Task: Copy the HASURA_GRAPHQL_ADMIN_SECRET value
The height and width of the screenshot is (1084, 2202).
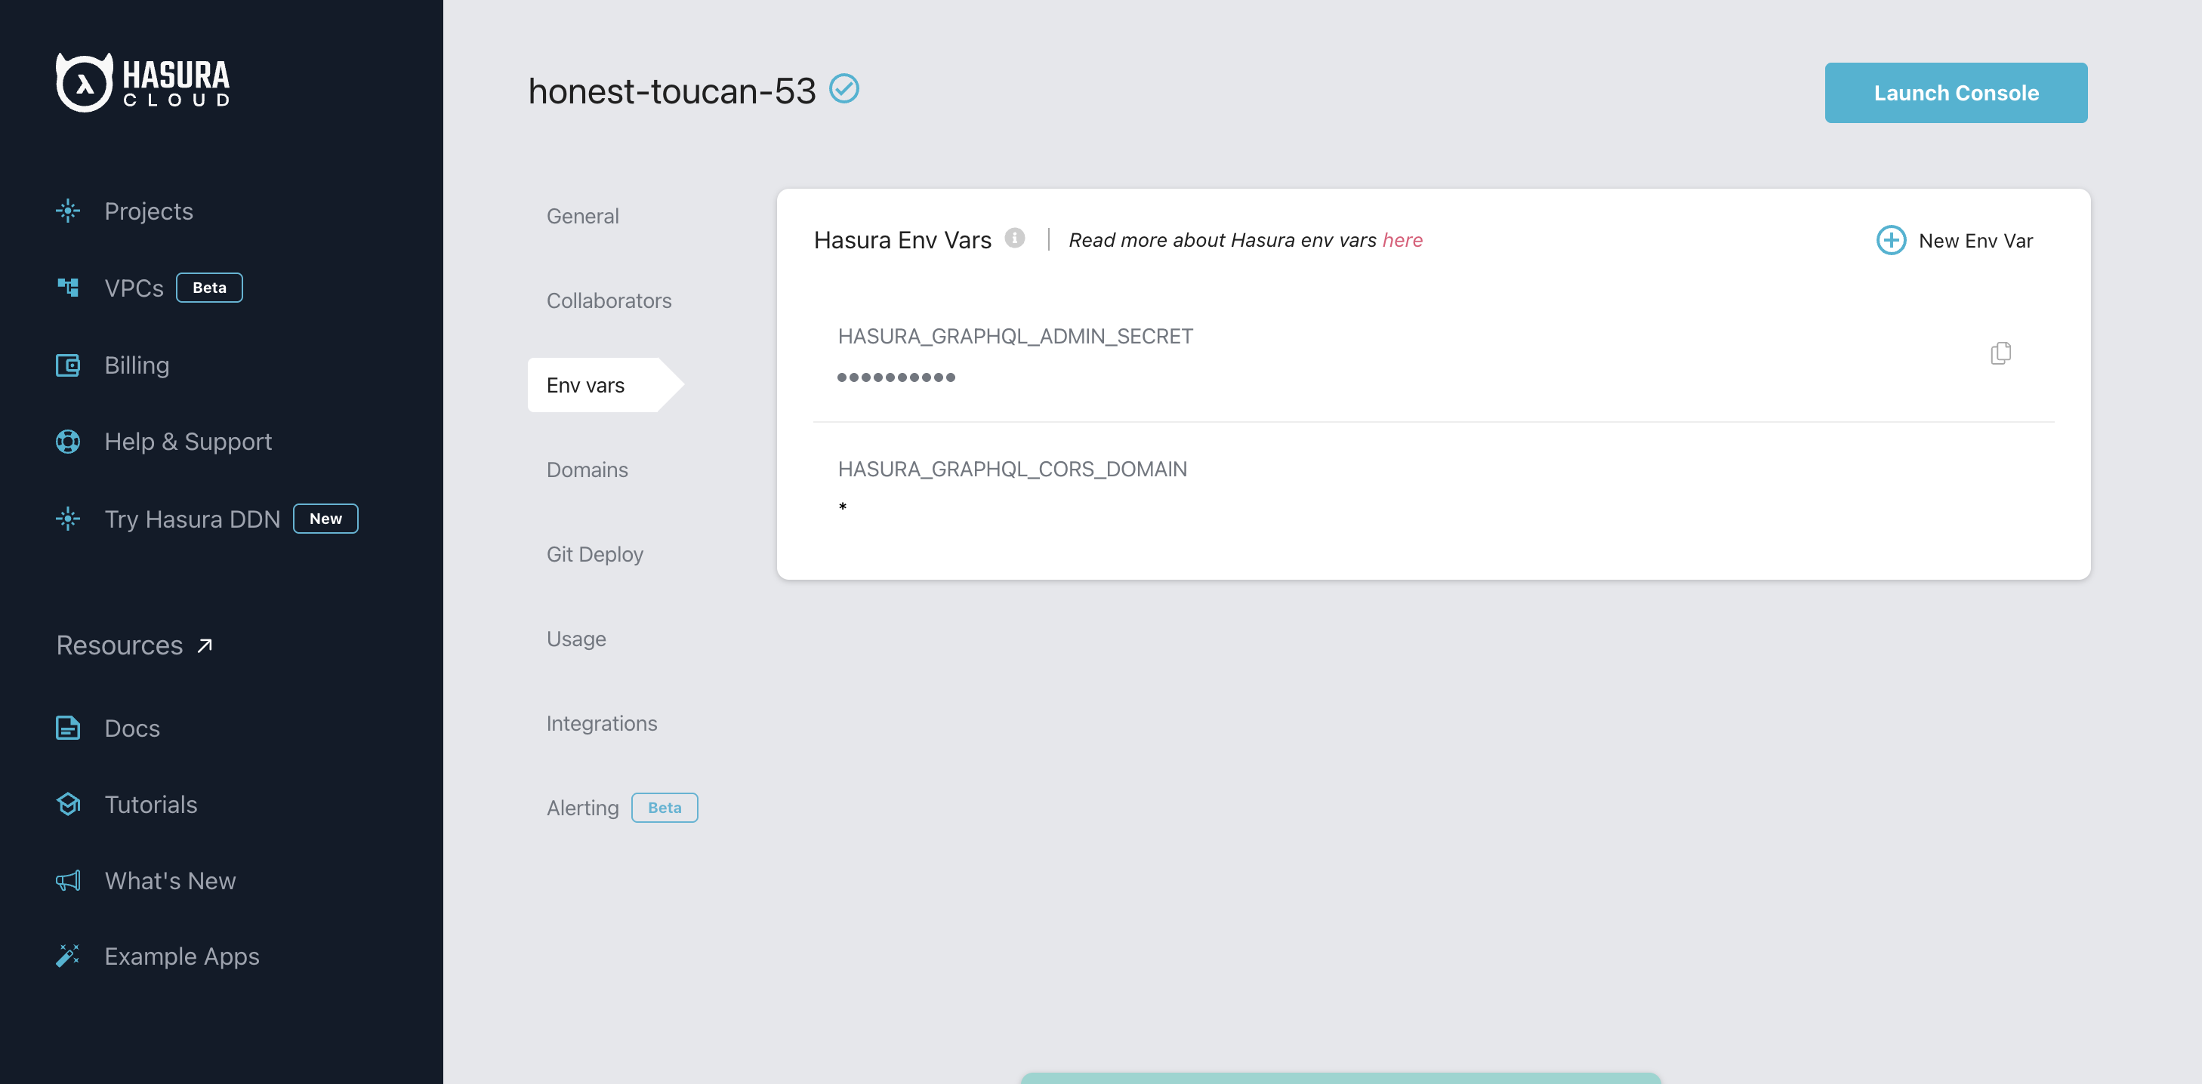Action: pos(2000,352)
